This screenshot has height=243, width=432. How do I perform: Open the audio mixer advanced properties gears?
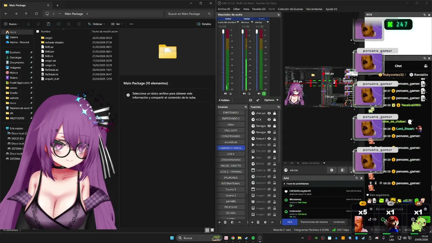(258, 100)
